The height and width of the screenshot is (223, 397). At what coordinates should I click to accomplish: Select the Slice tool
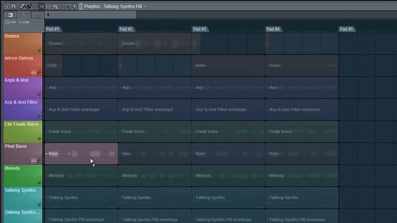point(55,7)
